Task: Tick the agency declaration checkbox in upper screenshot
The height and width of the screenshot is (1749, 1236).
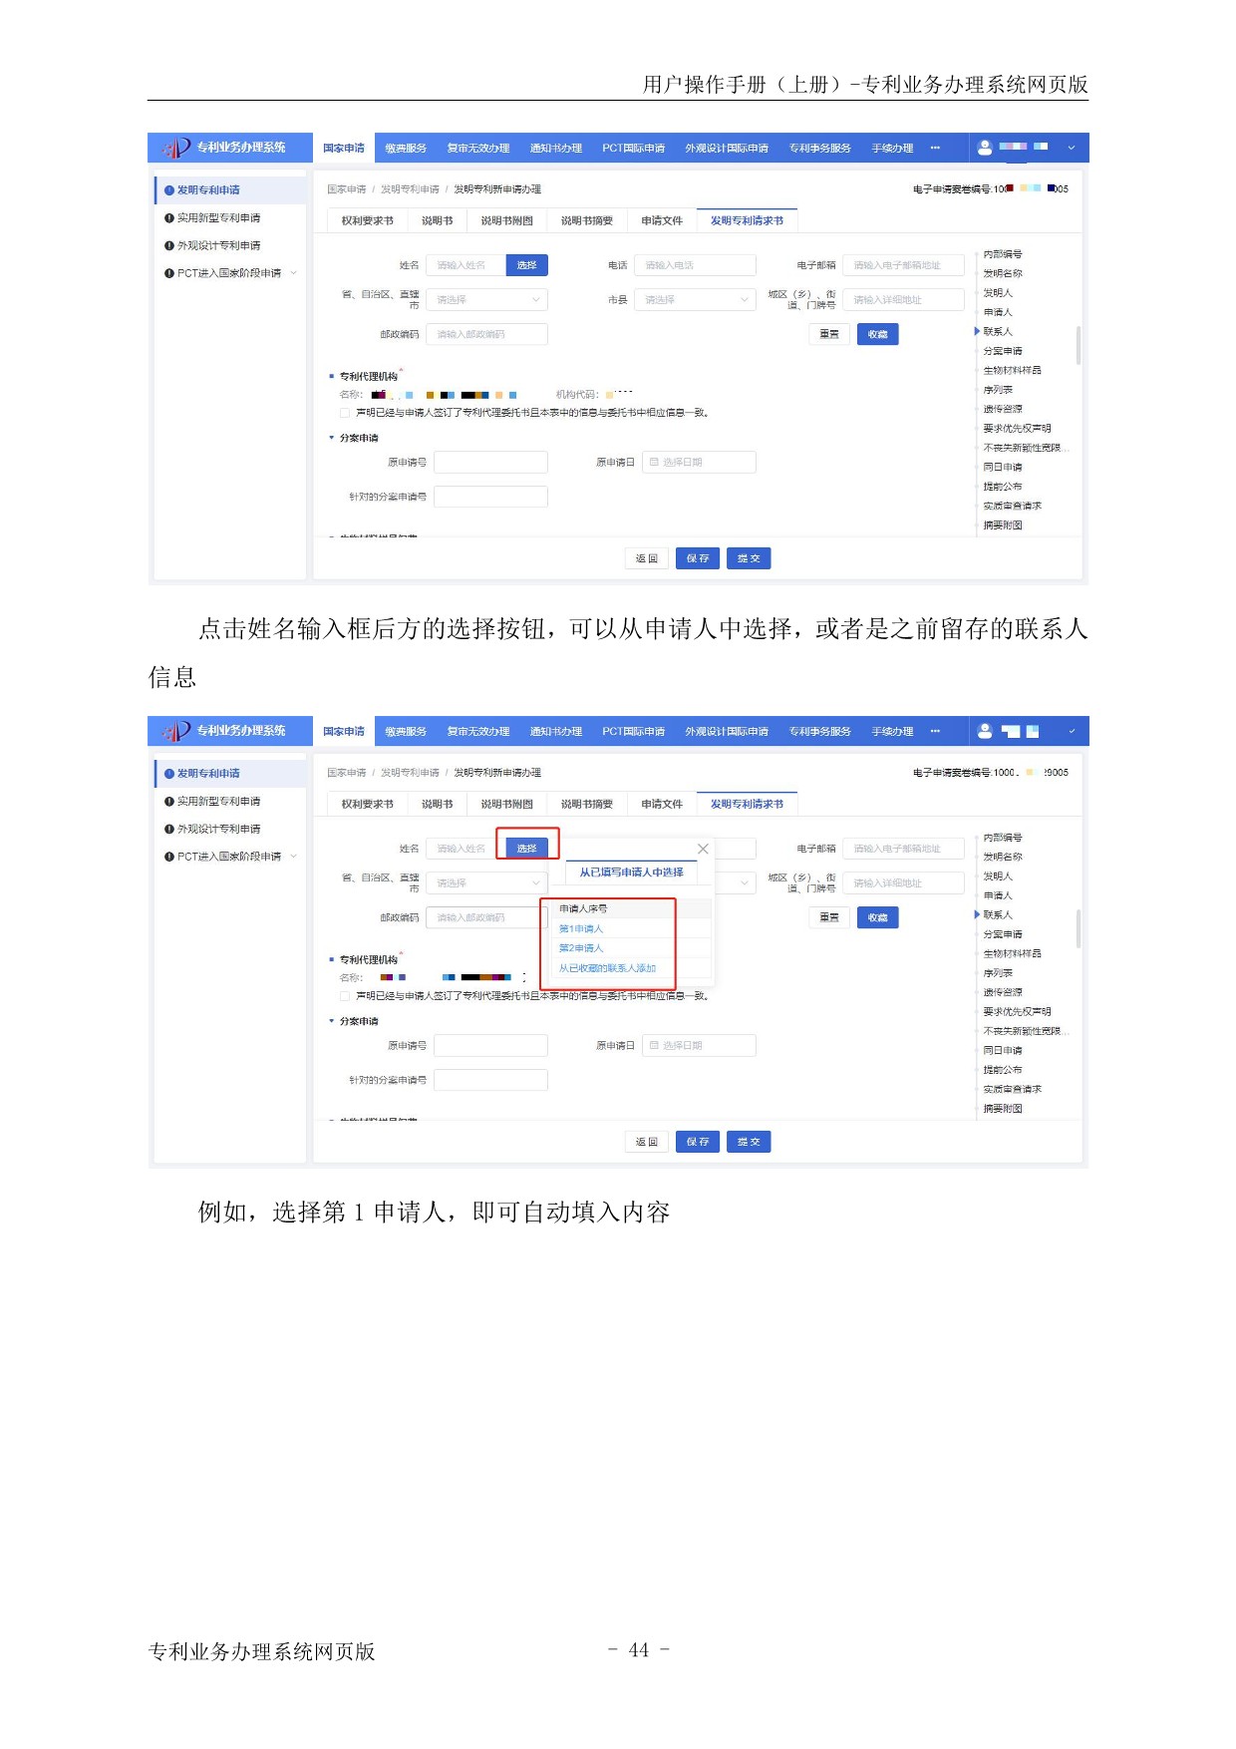Action: (345, 413)
